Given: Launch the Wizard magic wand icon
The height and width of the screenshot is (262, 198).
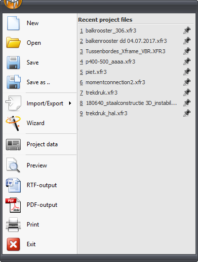Looking at the screenshot, I should pyautogui.click(x=13, y=123).
